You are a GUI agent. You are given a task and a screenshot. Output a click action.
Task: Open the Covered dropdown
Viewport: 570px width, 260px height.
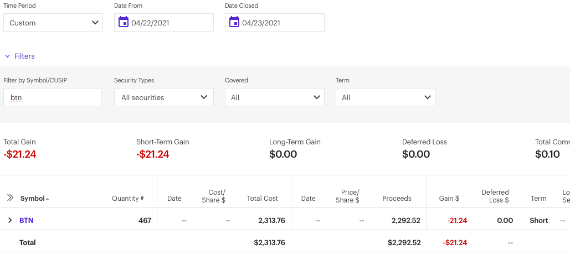coord(275,97)
